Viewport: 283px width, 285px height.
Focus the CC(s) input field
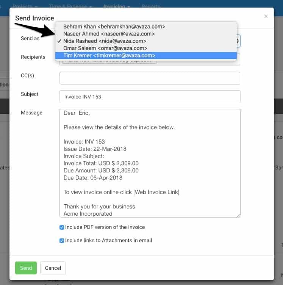click(x=150, y=78)
